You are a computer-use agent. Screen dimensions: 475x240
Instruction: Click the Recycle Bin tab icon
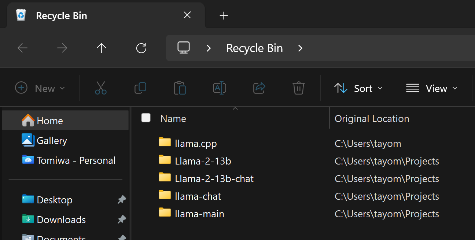click(21, 15)
